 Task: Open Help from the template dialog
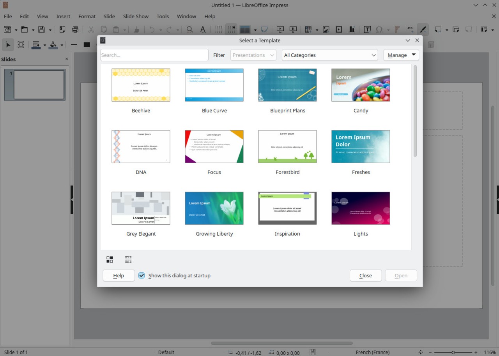pyautogui.click(x=118, y=275)
